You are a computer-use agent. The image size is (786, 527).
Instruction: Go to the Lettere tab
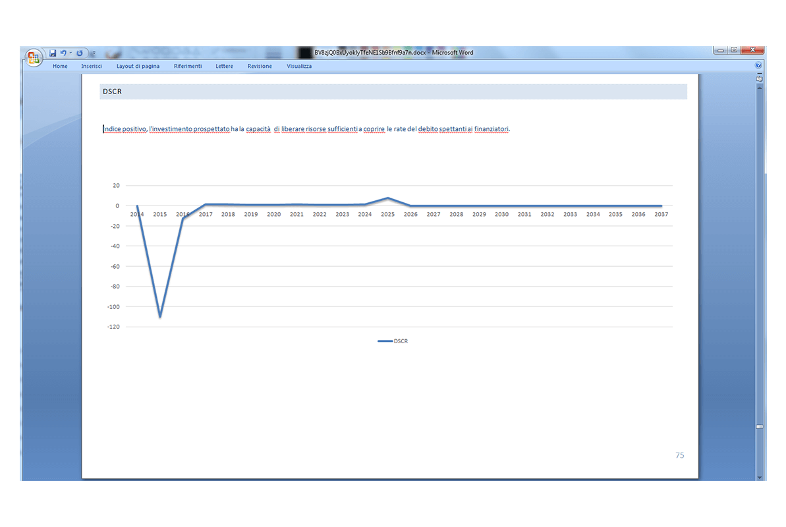point(224,66)
